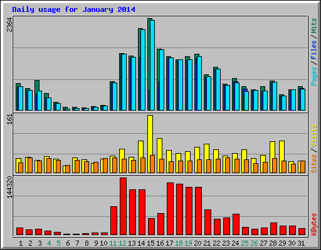
Task: Click the tallest red KBytes bar for day 12
Action: 123,206
